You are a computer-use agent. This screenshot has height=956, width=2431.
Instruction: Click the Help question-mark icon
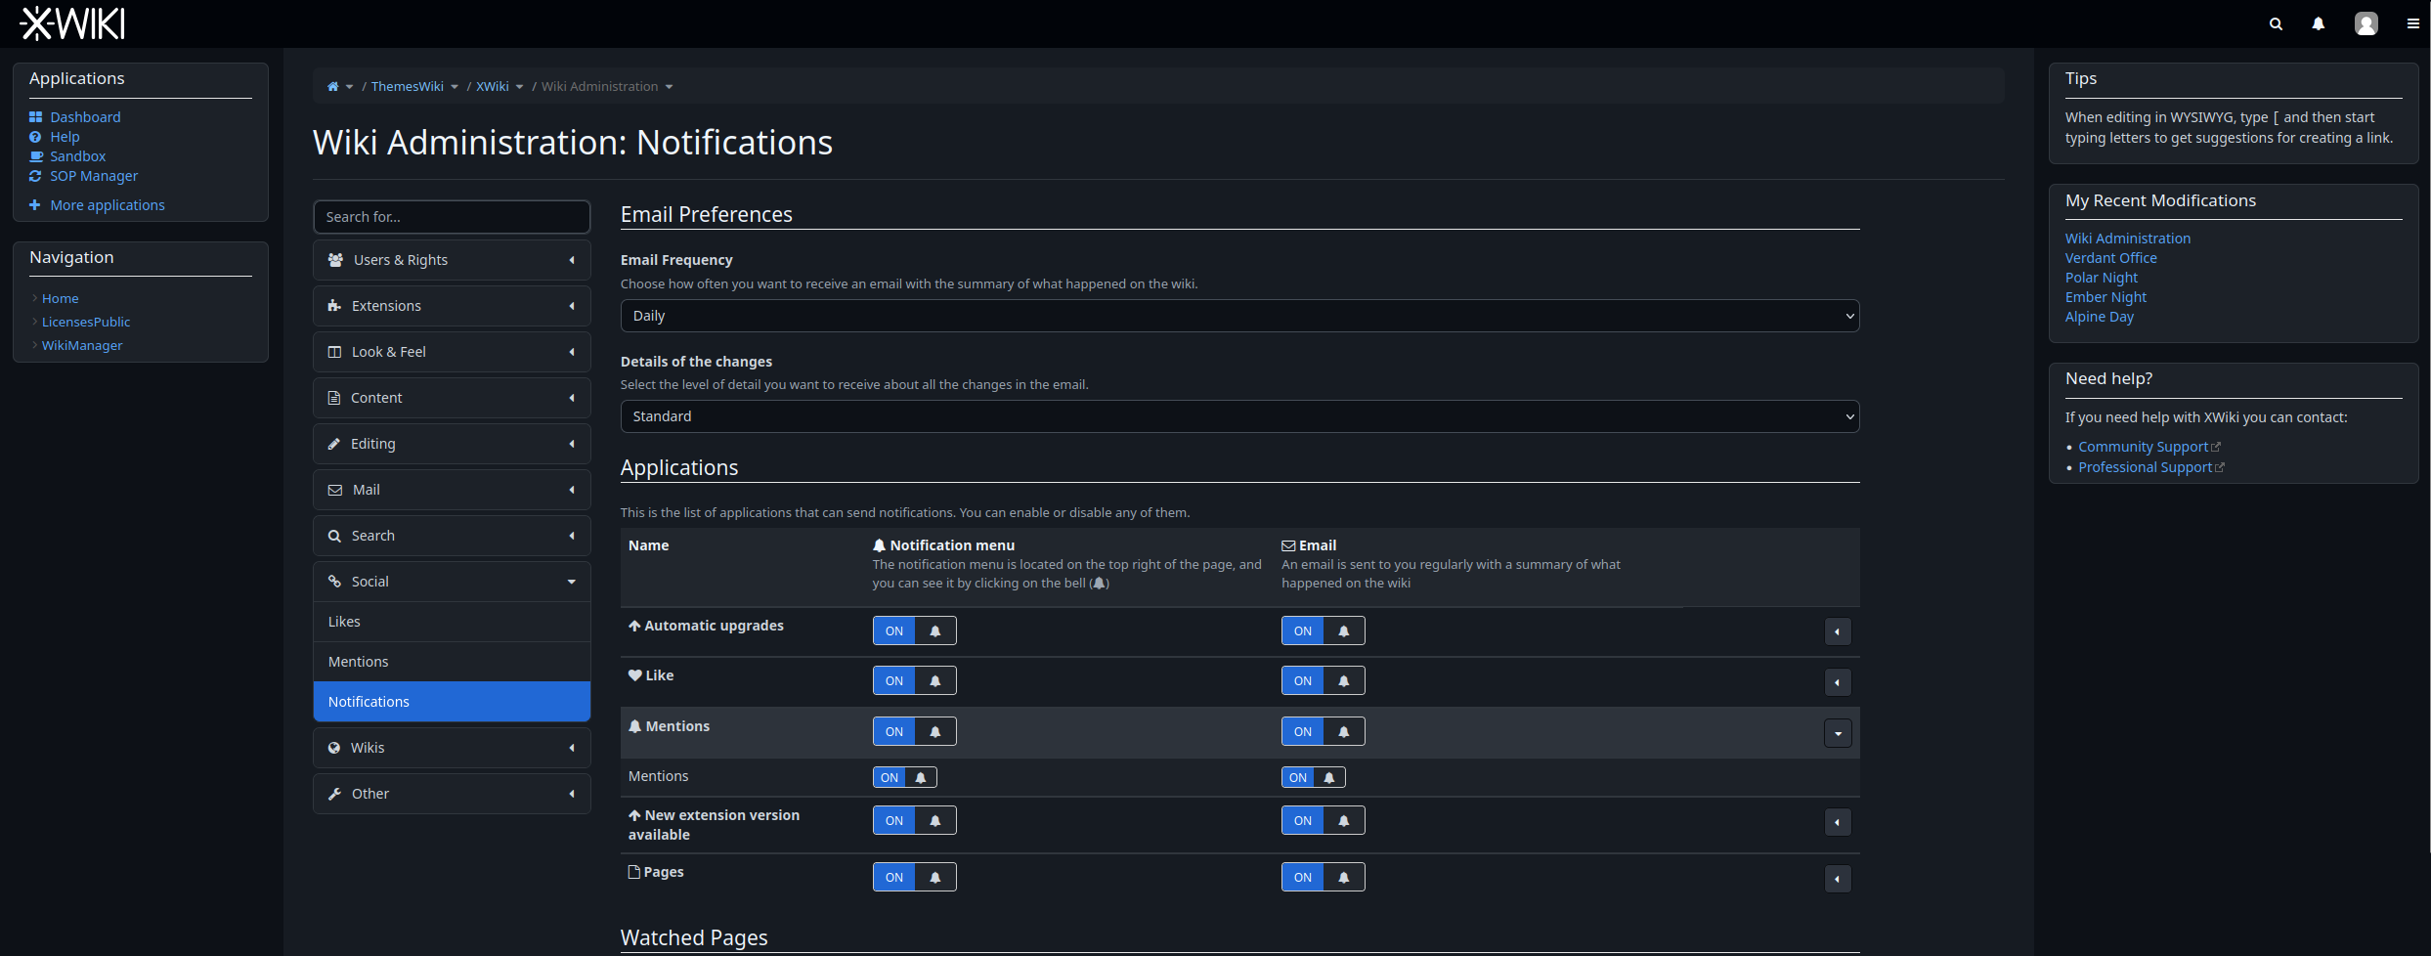pos(36,137)
